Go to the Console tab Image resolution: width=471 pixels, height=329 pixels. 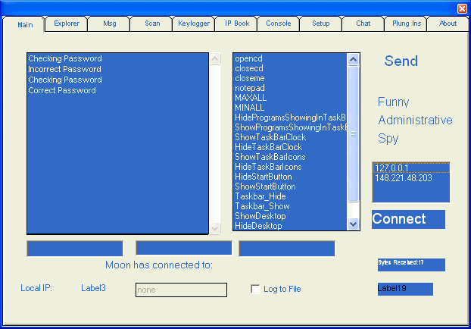point(279,23)
